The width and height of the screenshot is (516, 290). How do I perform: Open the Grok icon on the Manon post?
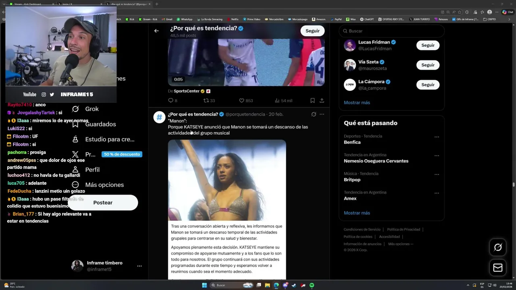click(314, 114)
